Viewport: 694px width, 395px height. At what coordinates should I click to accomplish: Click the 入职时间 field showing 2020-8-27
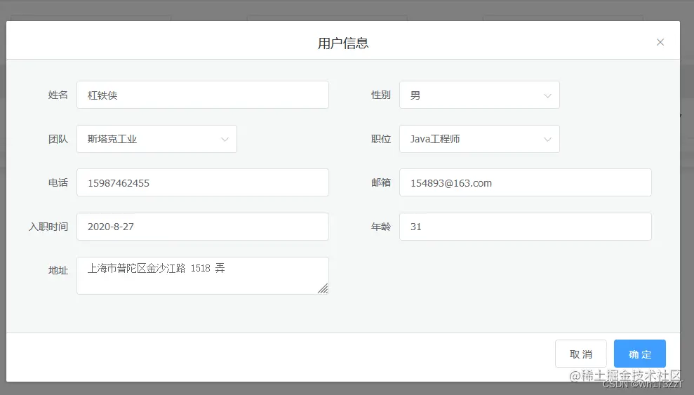(203, 227)
